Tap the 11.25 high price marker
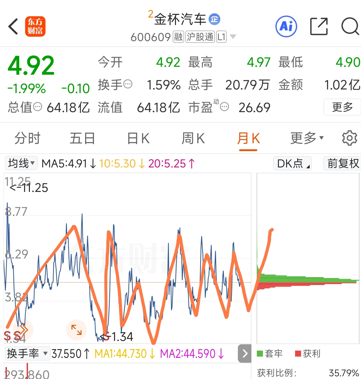361x379 pixels. pyautogui.click(x=29, y=188)
